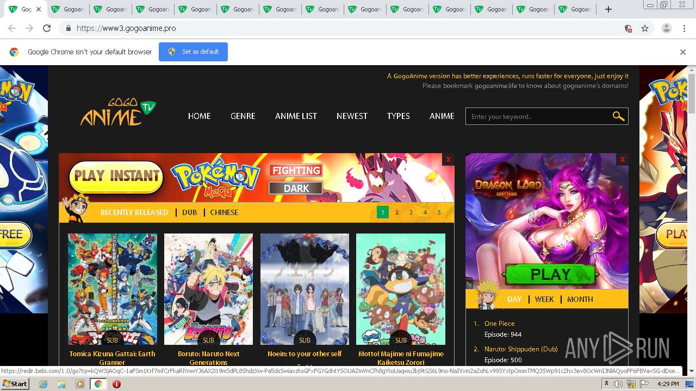Click the FIGHTING label on Pokemon banner
Screen dimensions: 696x391
click(296, 171)
